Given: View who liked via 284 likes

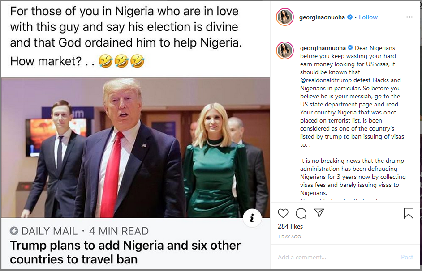Looking at the screenshot, I should (290, 226).
